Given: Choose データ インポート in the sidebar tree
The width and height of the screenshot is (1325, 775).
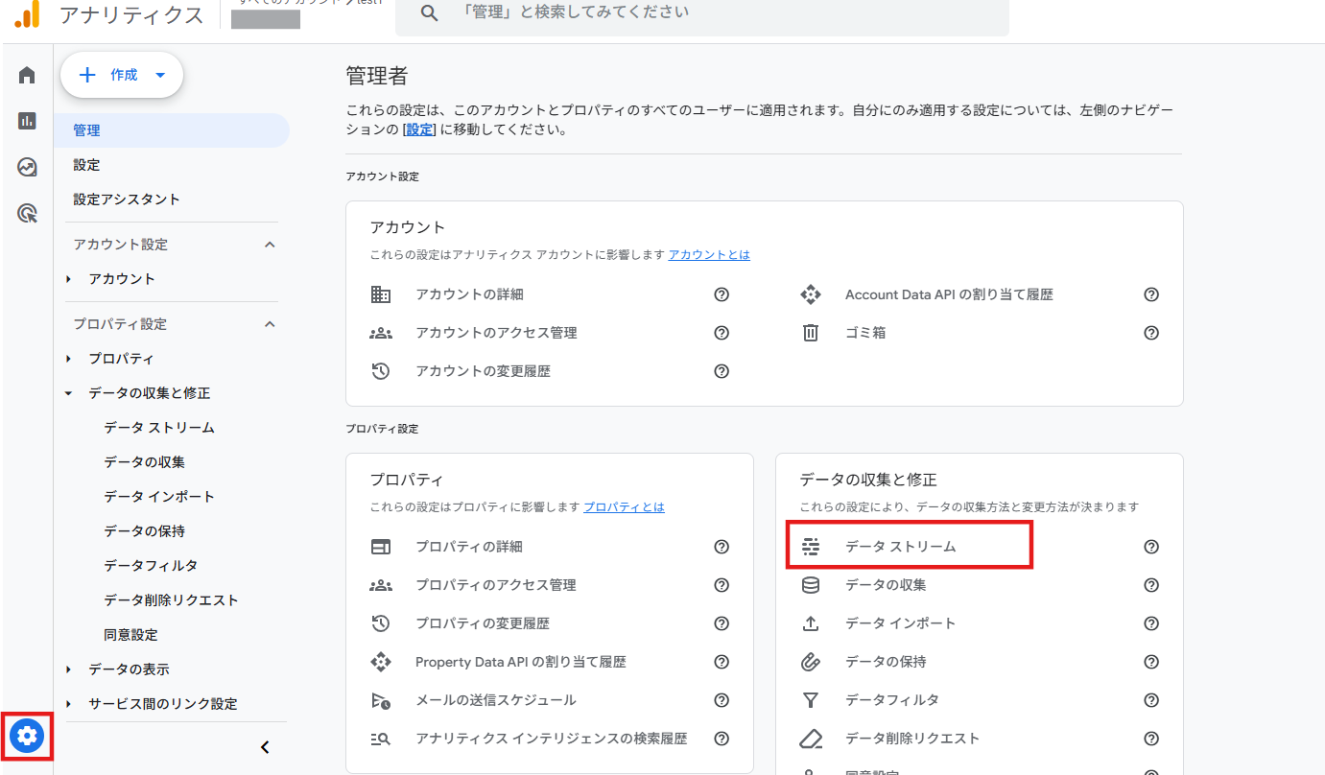Looking at the screenshot, I should 159,497.
